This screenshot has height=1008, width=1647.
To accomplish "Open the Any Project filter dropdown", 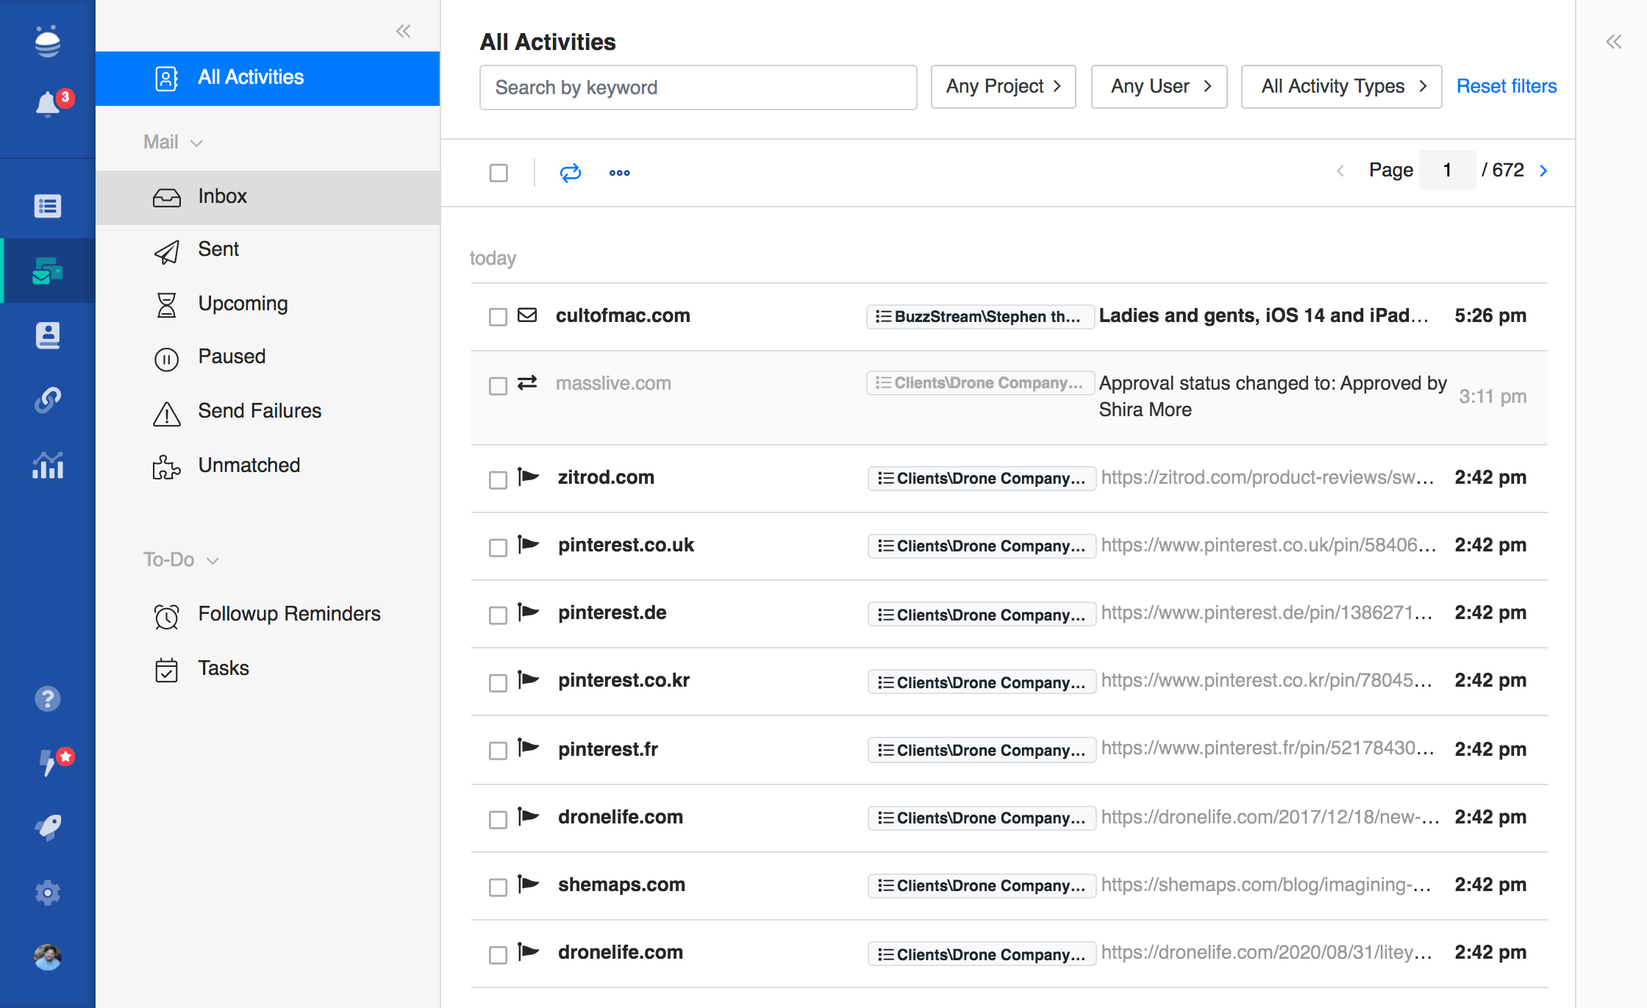I will 1003,87.
